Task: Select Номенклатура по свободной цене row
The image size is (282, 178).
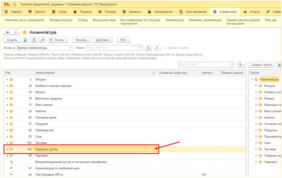Action: [x=125, y=168]
